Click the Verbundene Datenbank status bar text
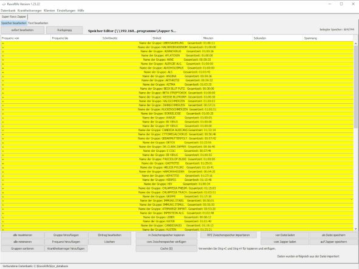The image size is (359, 269). click(x=35, y=266)
